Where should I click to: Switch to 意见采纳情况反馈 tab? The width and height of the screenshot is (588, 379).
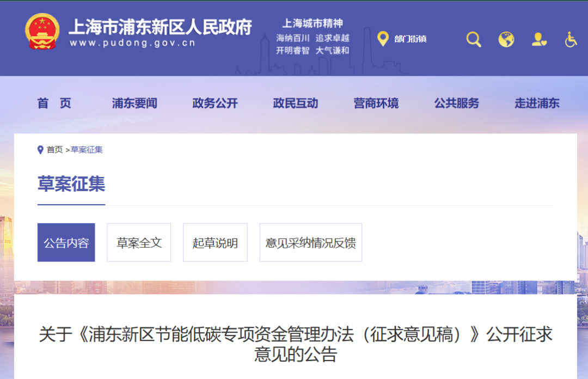[310, 243]
